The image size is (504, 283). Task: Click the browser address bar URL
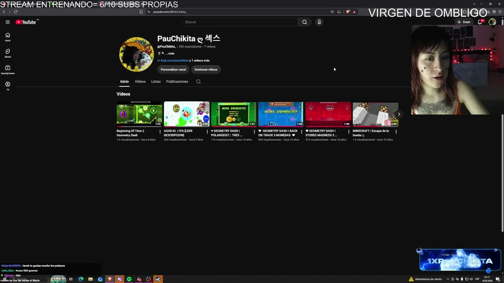click(x=170, y=12)
